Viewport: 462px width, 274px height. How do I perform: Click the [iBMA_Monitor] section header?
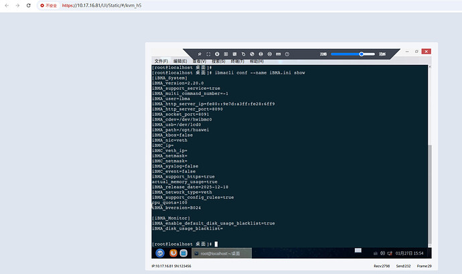[x=171, y=218]
